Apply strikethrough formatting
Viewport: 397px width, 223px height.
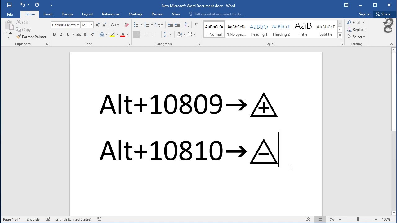point(79,34)
